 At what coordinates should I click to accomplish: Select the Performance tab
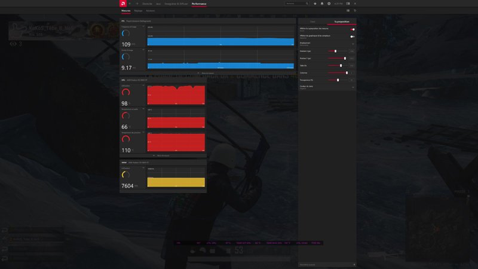pos(199,4)
